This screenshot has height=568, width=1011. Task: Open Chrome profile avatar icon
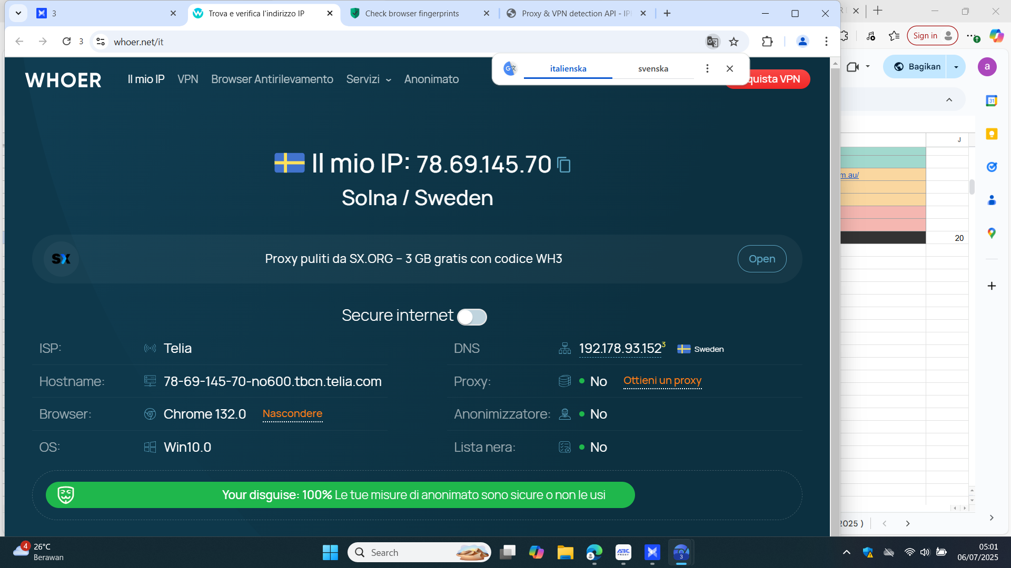coord(802,42)
